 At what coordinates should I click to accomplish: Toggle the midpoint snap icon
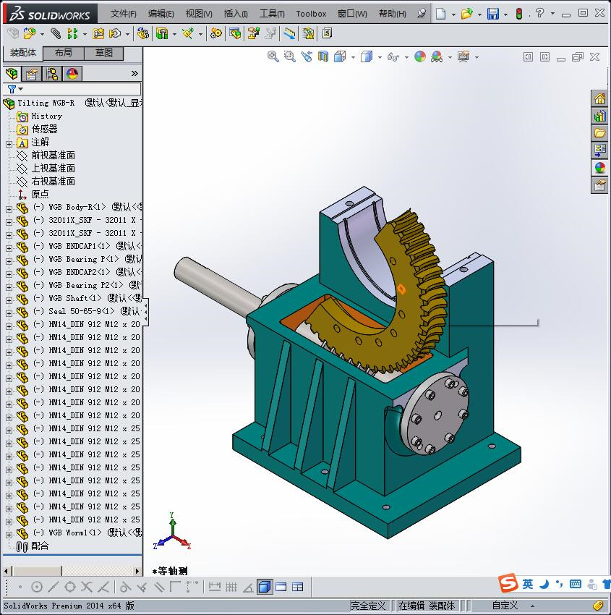(x=54, y=587)
